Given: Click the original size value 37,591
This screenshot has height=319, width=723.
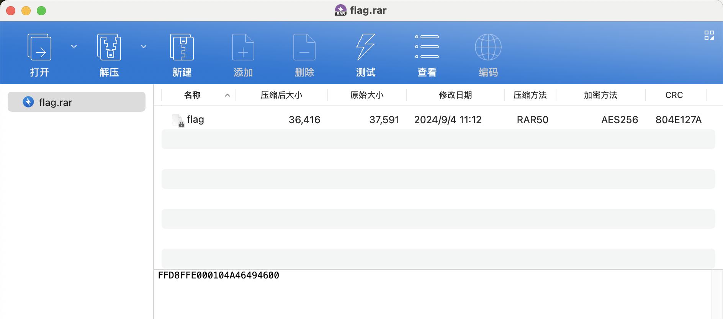Looking at the screenshot, I should click(x=384, y=120).
